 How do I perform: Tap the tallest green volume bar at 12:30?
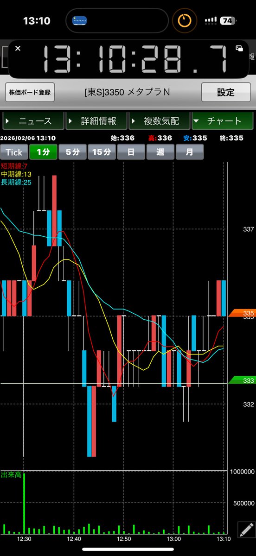point(24,503)
